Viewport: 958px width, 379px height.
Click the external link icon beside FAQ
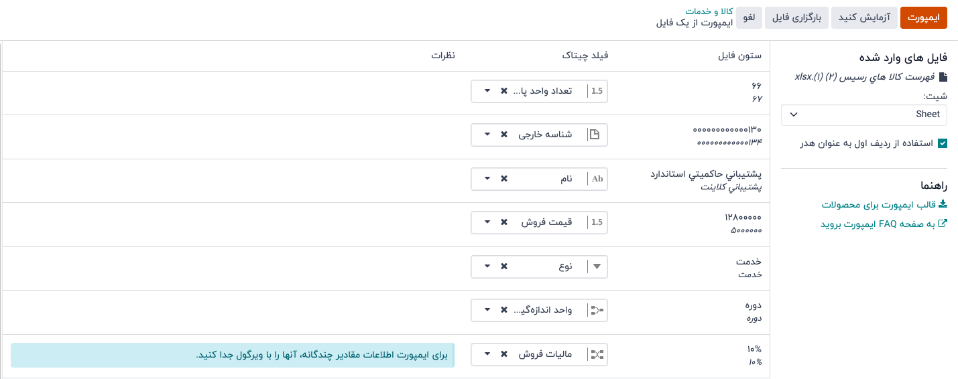click(943, 224)
